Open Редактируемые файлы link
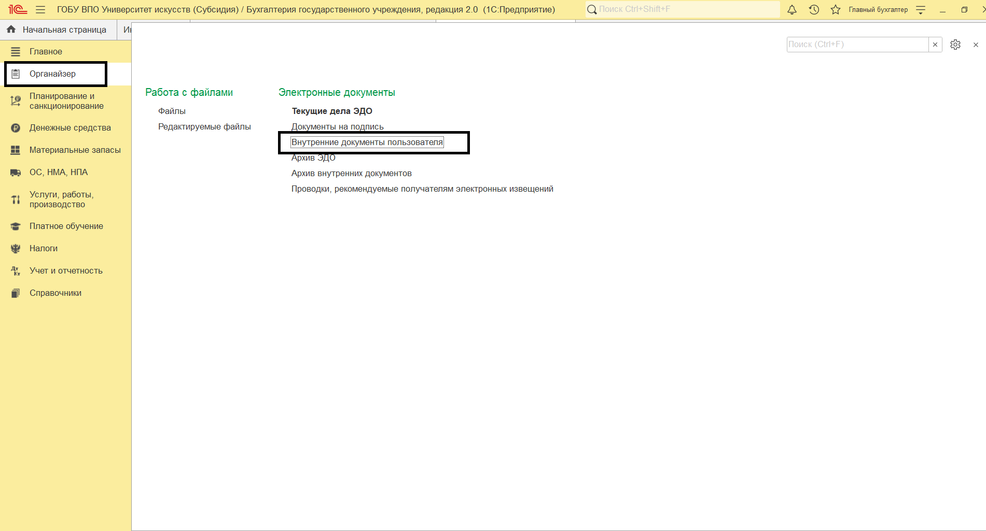The height and width of the screenshot is (531, 986). tap(204, 127)
